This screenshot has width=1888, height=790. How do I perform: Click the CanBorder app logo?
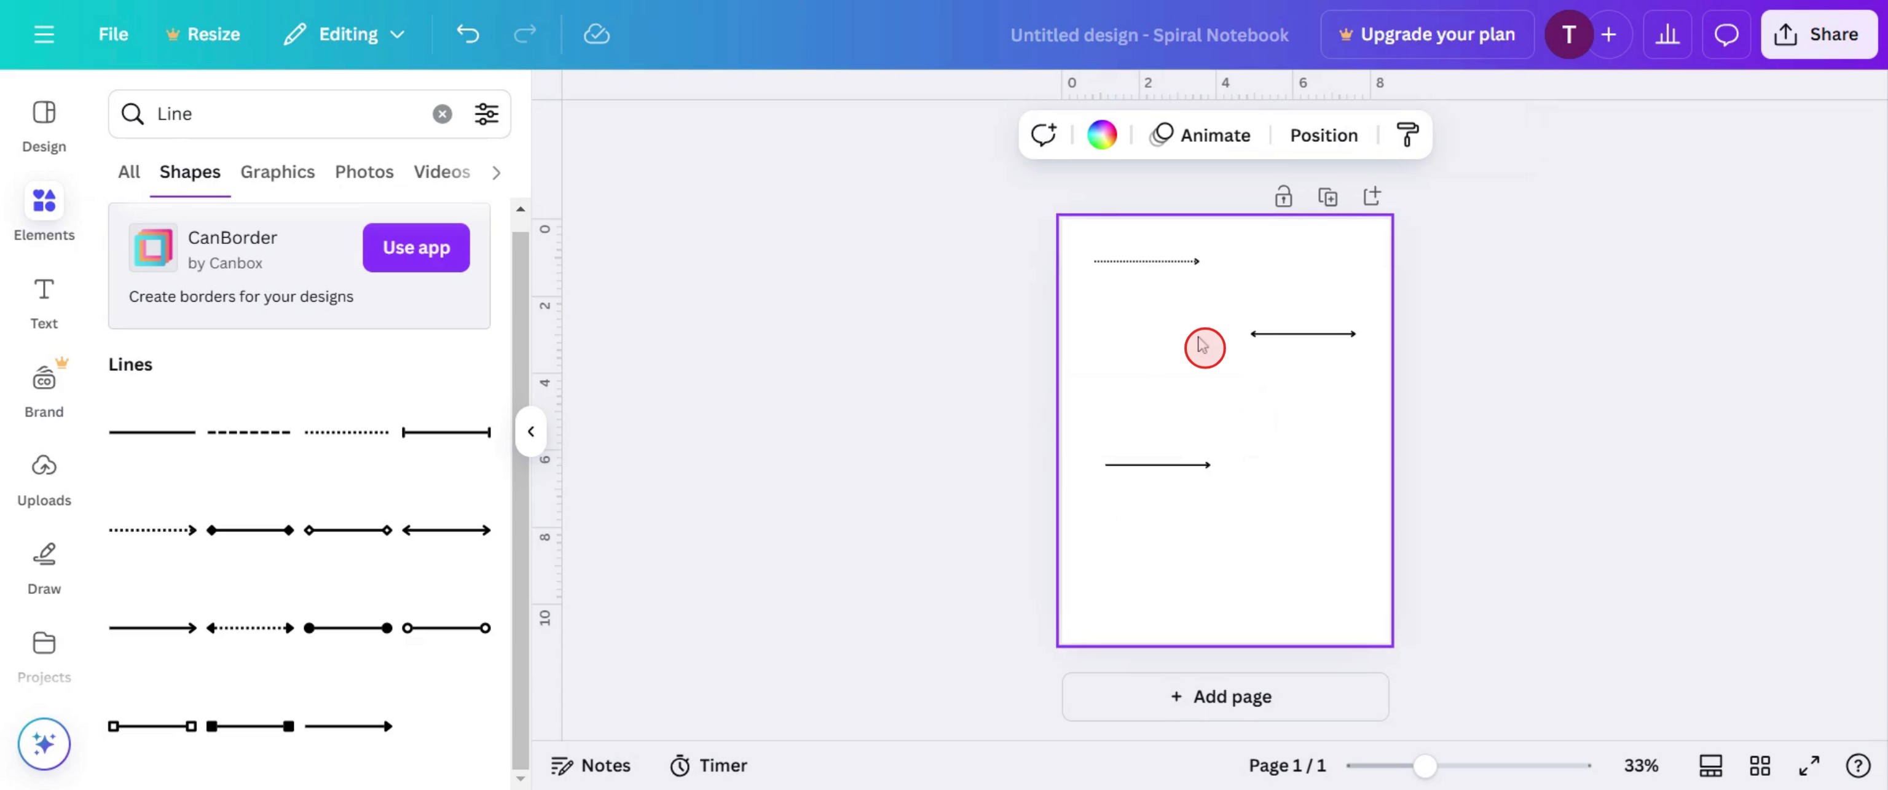(153, 248)
